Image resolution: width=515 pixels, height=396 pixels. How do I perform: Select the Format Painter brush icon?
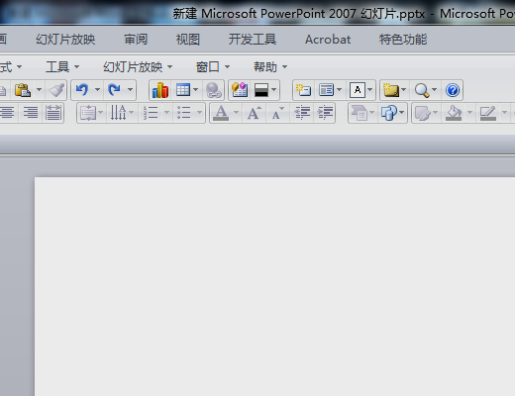point(56,90)
